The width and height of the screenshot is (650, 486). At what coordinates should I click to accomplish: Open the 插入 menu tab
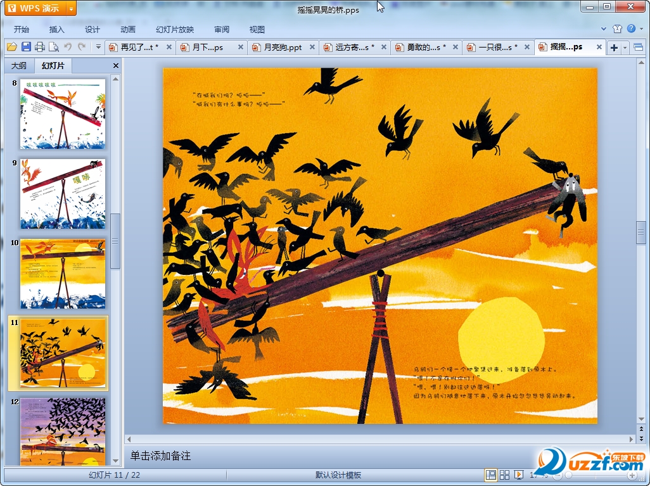56,29
